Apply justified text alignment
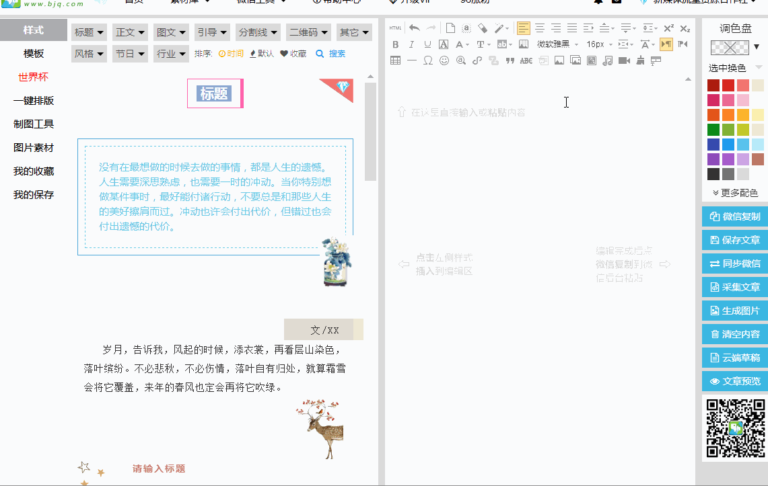Screen dimensions: 768x486 pyautogui.click(x=572, y=28)
